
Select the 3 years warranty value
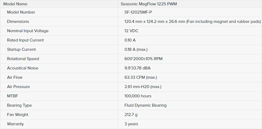(x=131, y=124)
